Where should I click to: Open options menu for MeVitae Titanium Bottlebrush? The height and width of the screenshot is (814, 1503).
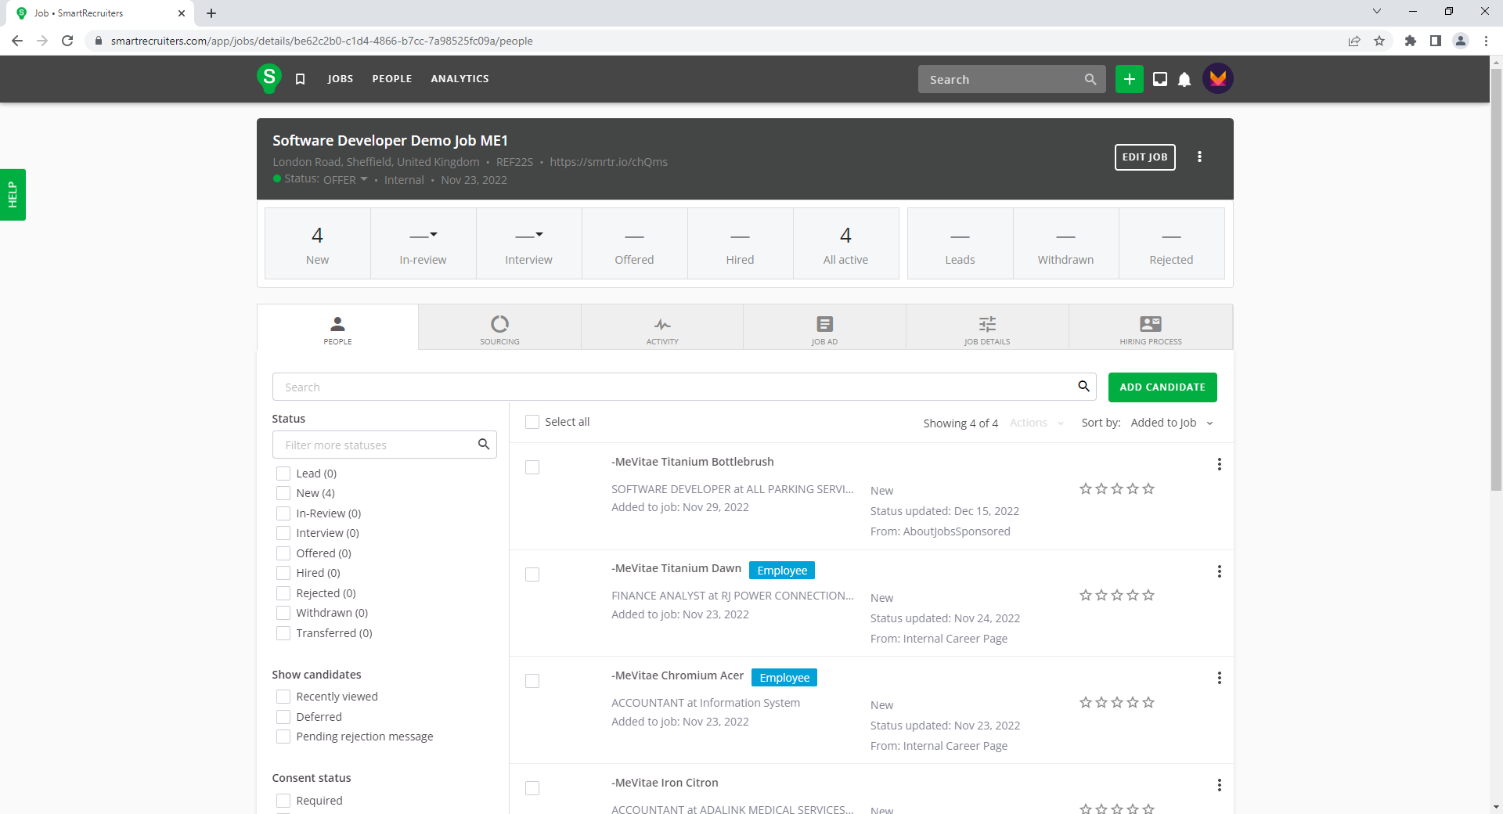point(1219,464)
